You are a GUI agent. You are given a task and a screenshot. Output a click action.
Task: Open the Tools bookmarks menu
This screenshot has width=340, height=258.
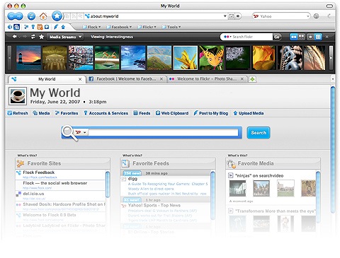171,27
